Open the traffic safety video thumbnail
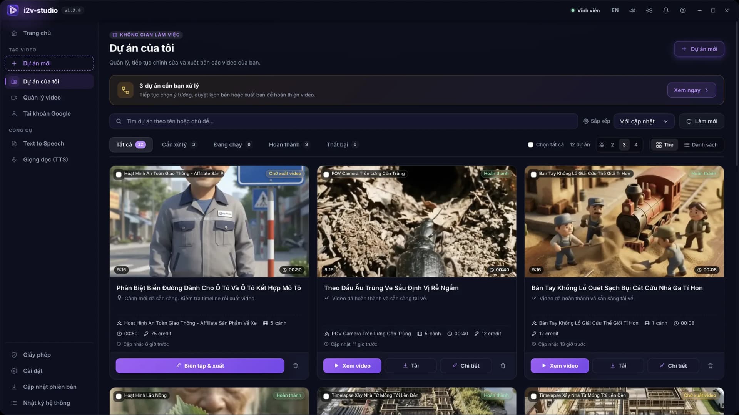This screenshot has height=415, width=739. 209,221
